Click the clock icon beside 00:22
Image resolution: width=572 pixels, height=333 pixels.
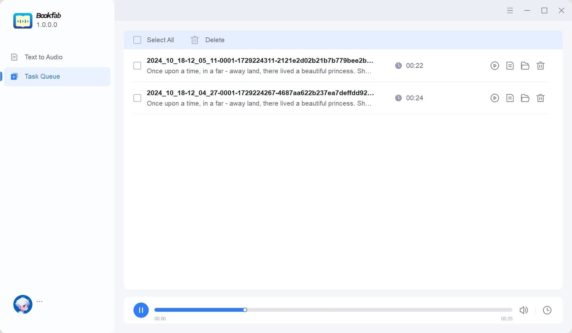[x=398, y=66]
